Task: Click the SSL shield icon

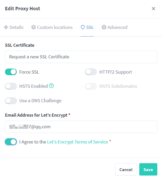Action: click(x=83, y=27)
